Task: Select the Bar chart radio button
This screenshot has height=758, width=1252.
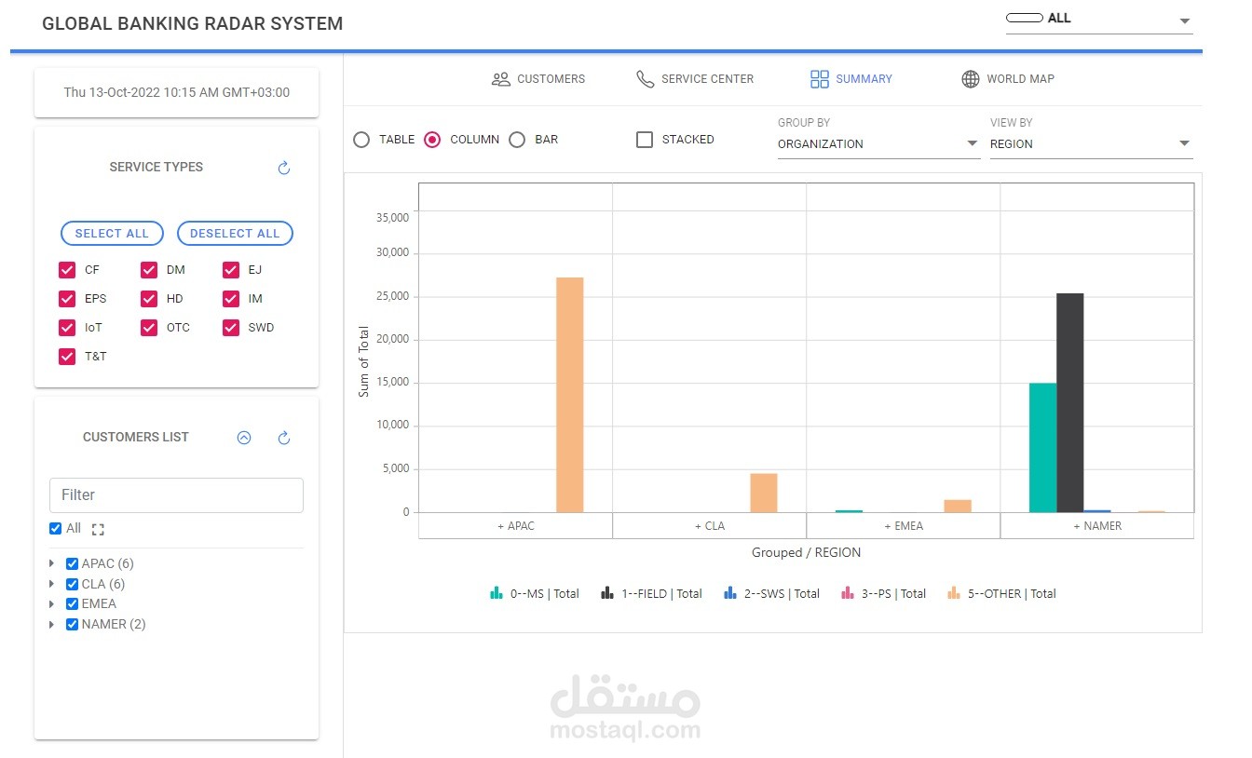Action: coord(517,139)
